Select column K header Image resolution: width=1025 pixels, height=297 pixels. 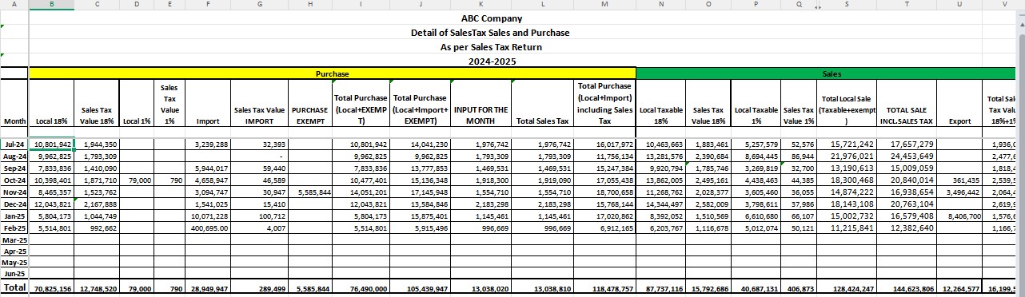[481, 5]
